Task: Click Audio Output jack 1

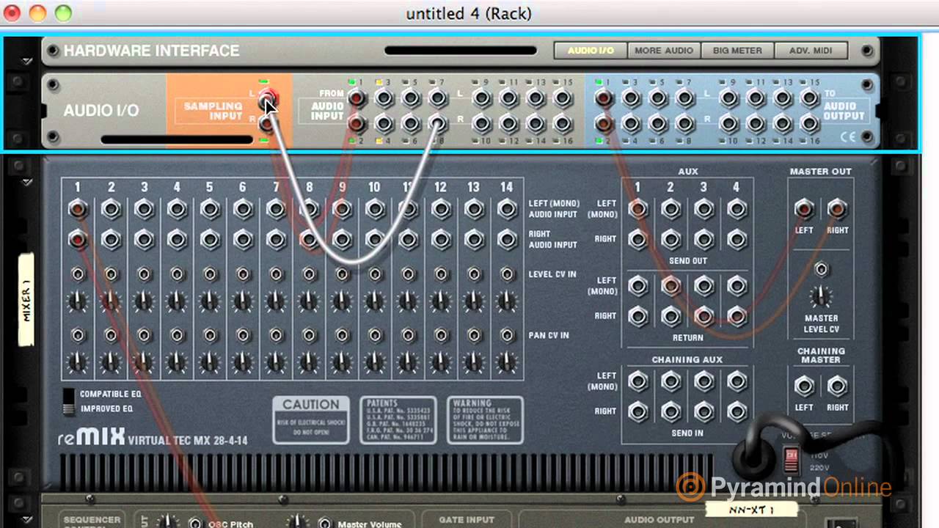Action: 604,98
